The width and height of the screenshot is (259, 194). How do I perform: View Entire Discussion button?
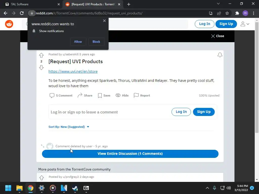click(130, 154)
